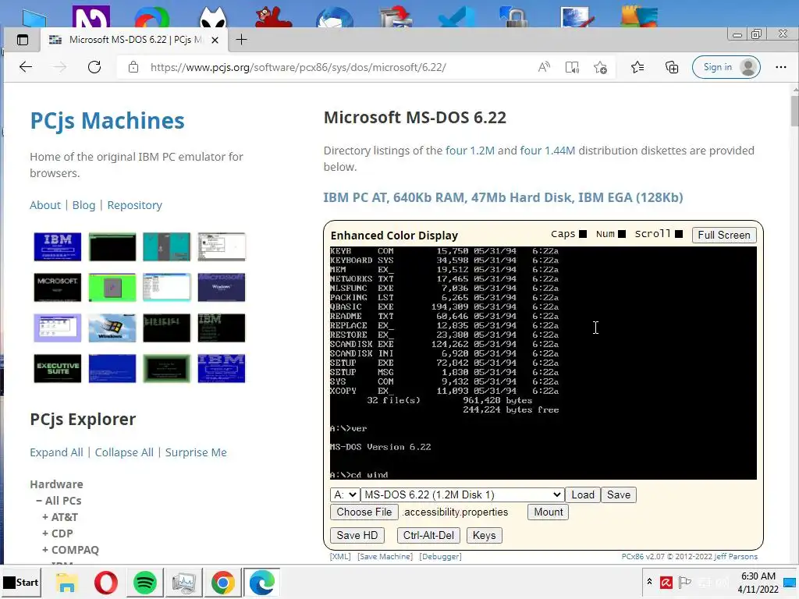Open the system monitor taskbar icon
This screenshot has height=599, width=799.
(x=184, y=583)
